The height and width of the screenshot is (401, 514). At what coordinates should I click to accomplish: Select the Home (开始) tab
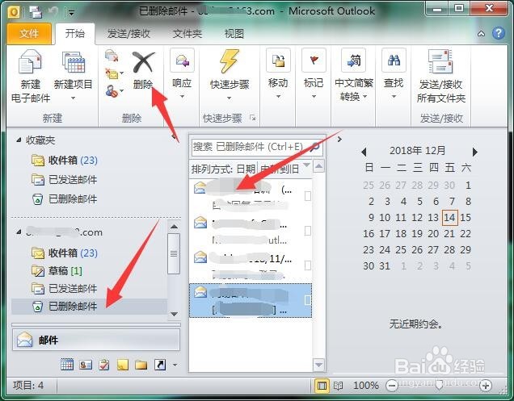click(x=75, y=33)
